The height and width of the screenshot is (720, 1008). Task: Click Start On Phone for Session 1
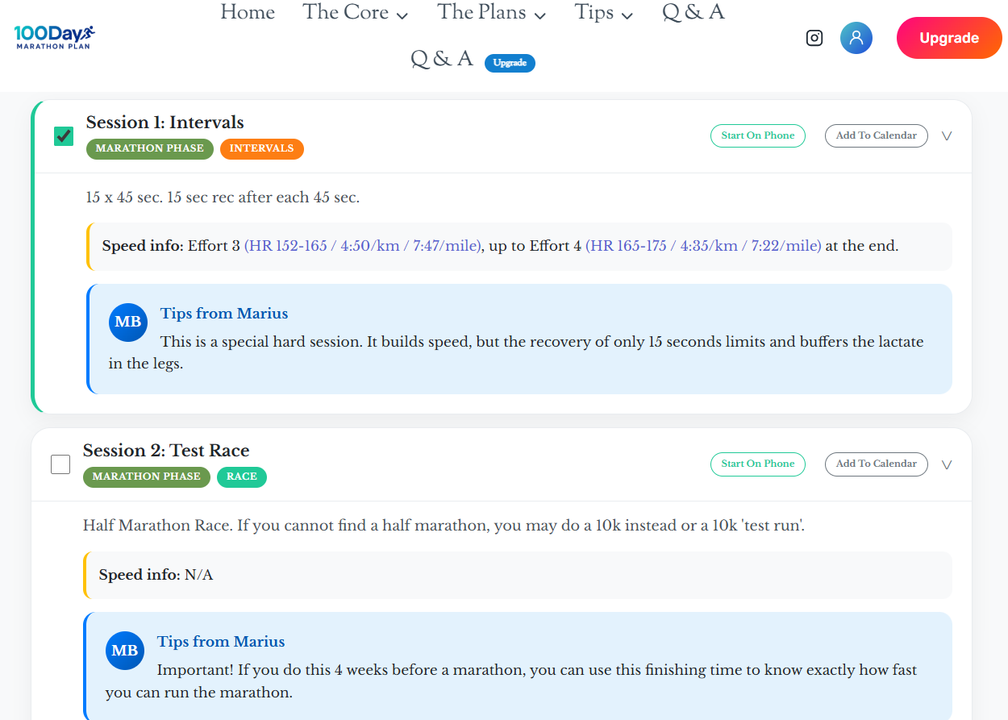pyautogui.click(x=757, y=135)
